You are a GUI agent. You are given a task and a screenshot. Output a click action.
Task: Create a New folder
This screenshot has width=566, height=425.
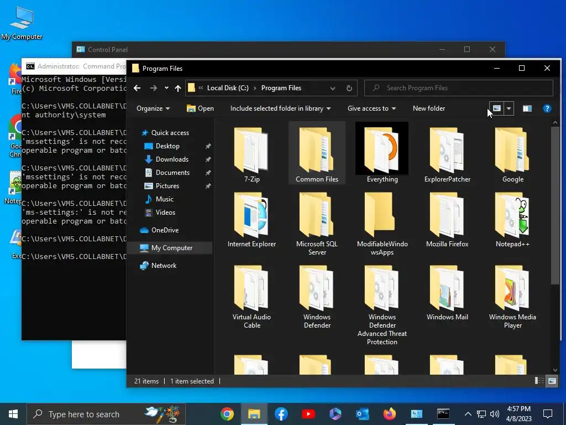(429, 108)
